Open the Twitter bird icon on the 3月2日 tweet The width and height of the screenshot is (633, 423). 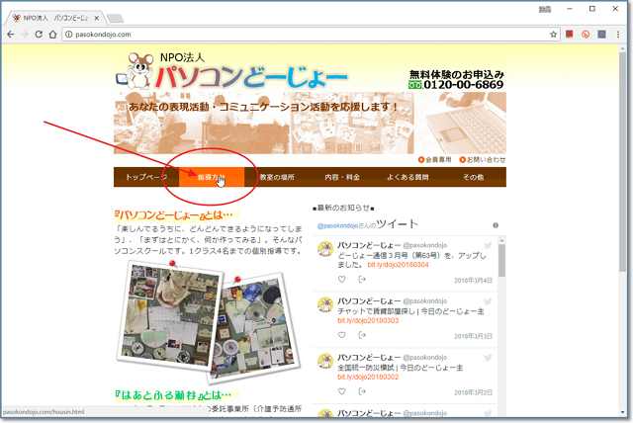[x=488, y=358]
